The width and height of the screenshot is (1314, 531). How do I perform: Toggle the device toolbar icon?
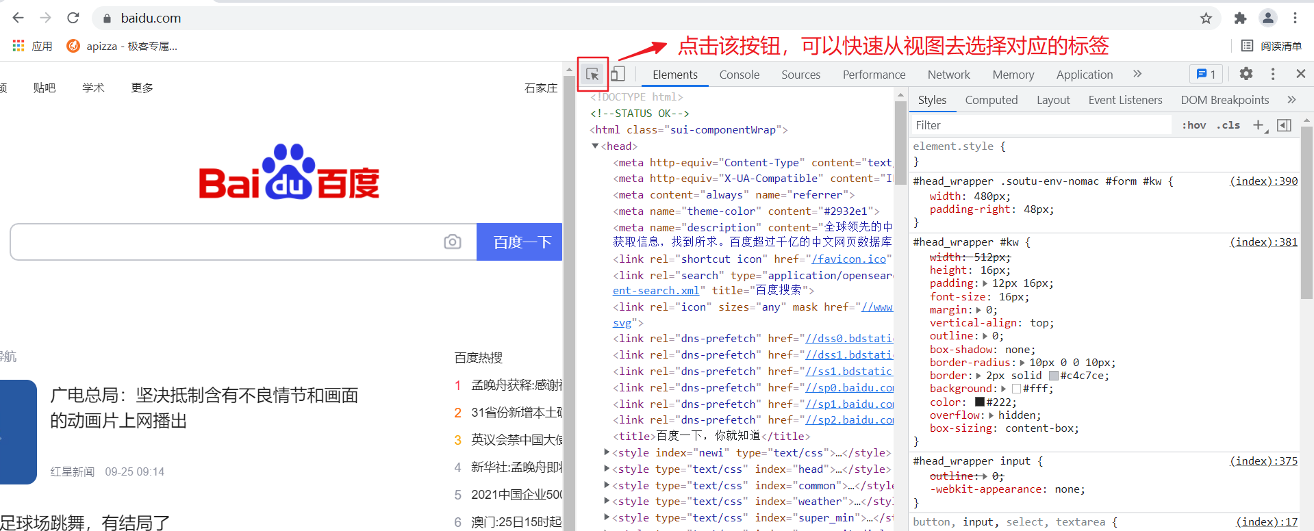point(618,75)
